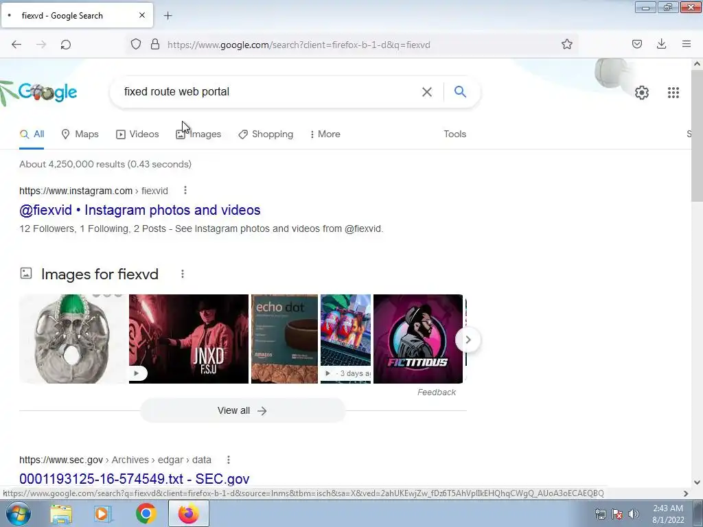The height and width of the screenshot is (527, 703).
Task: Open Save to Pocket
Action: pos(636,44)
